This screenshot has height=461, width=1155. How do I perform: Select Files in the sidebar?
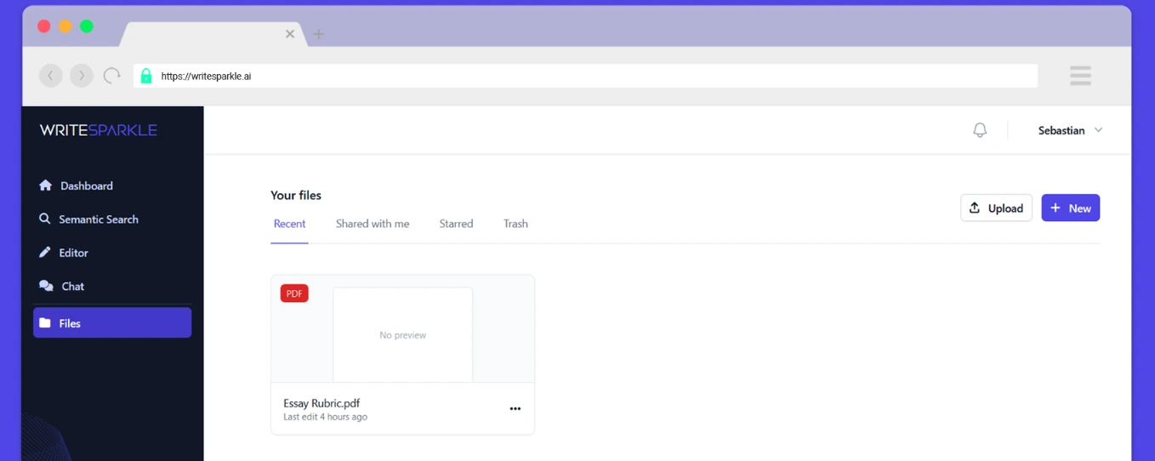click(x=112, y=323)
